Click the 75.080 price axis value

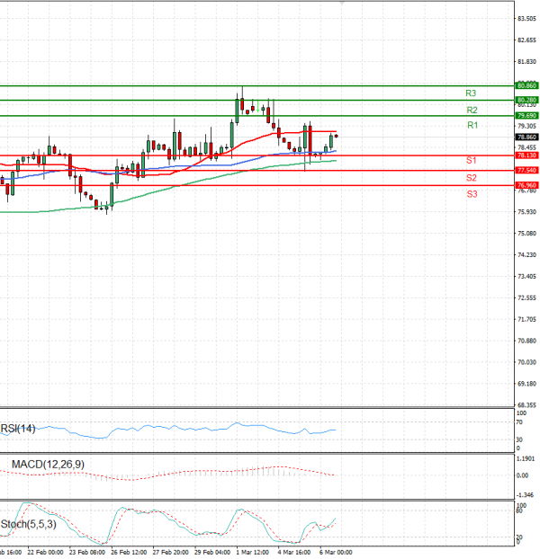[x=526, y=233]
